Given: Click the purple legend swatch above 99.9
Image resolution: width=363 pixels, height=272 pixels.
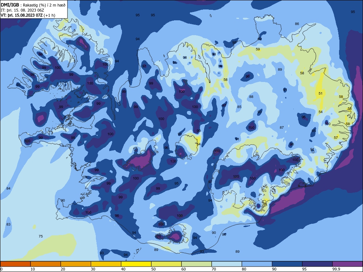Looking at the screenshot, I should click(x=347, y=264).
